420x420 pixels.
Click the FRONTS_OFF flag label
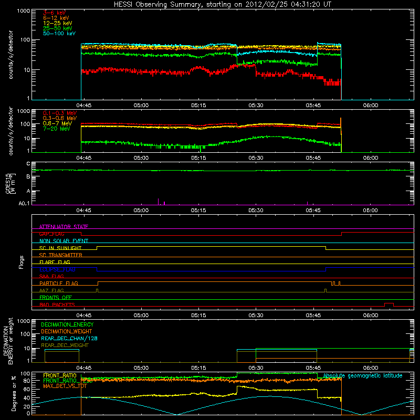pos(56,298)
